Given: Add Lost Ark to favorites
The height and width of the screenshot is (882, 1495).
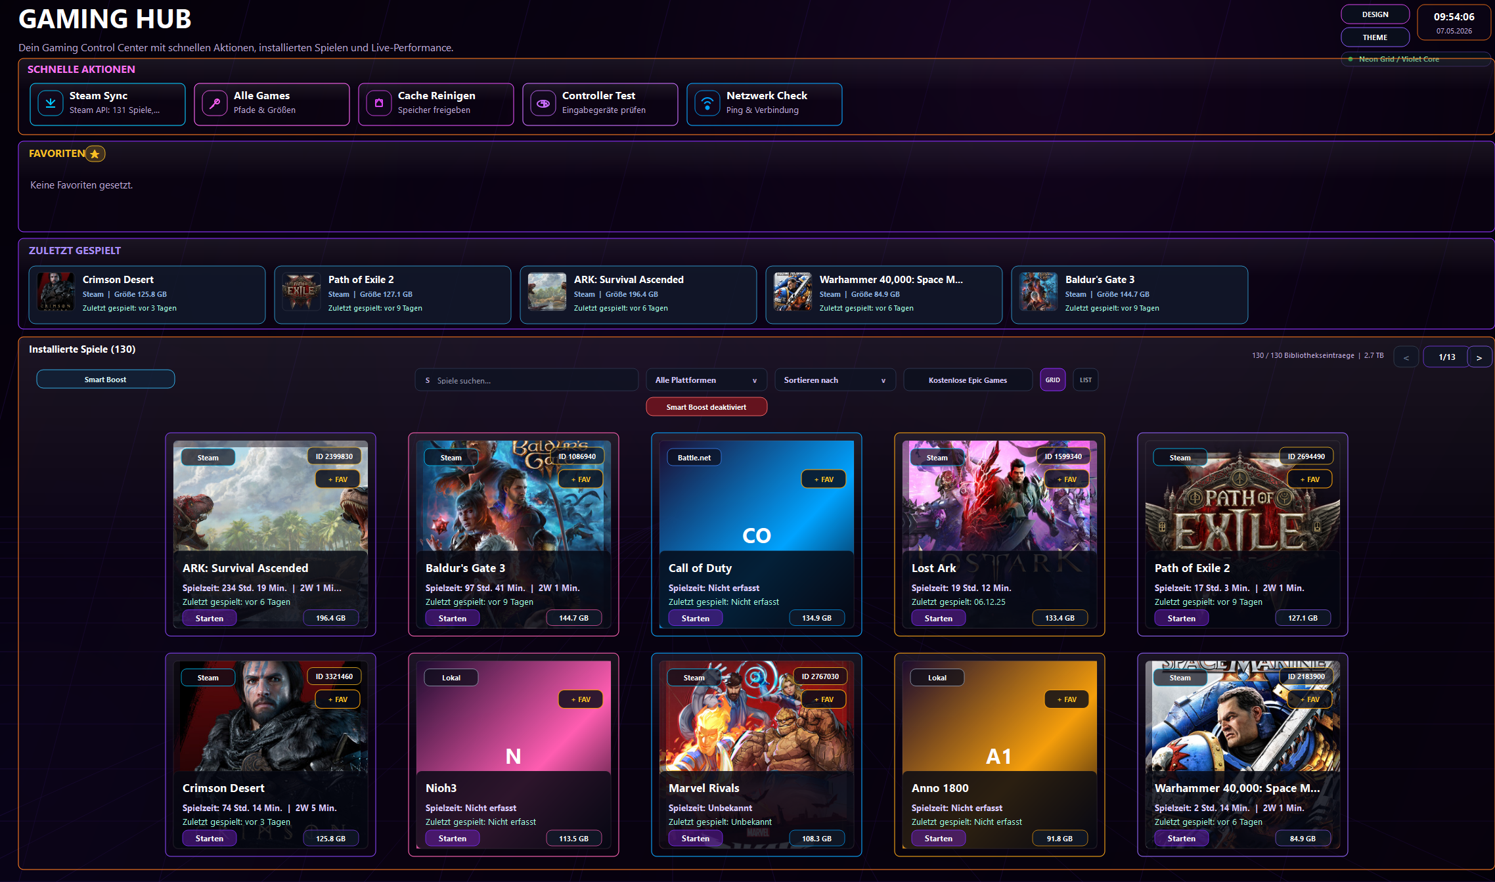Looking at the screenshot, I should (x=1067, y=479).
